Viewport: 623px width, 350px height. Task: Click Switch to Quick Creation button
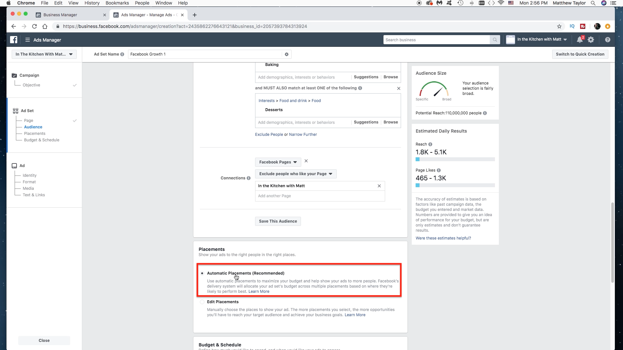point(580,54)
